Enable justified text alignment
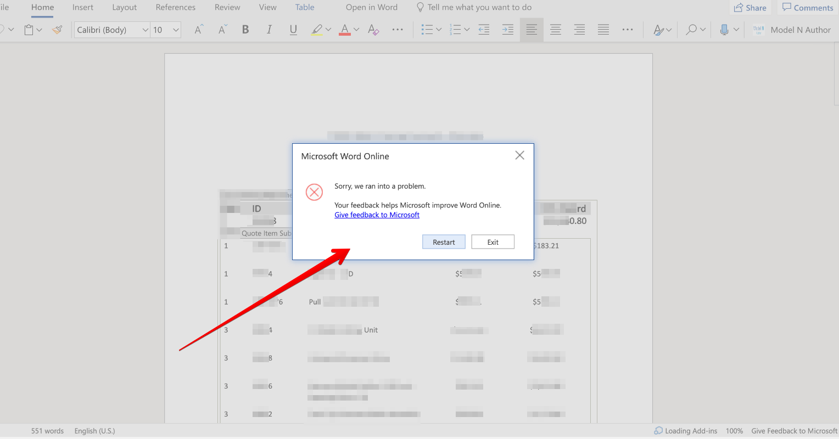 (603, 30)
